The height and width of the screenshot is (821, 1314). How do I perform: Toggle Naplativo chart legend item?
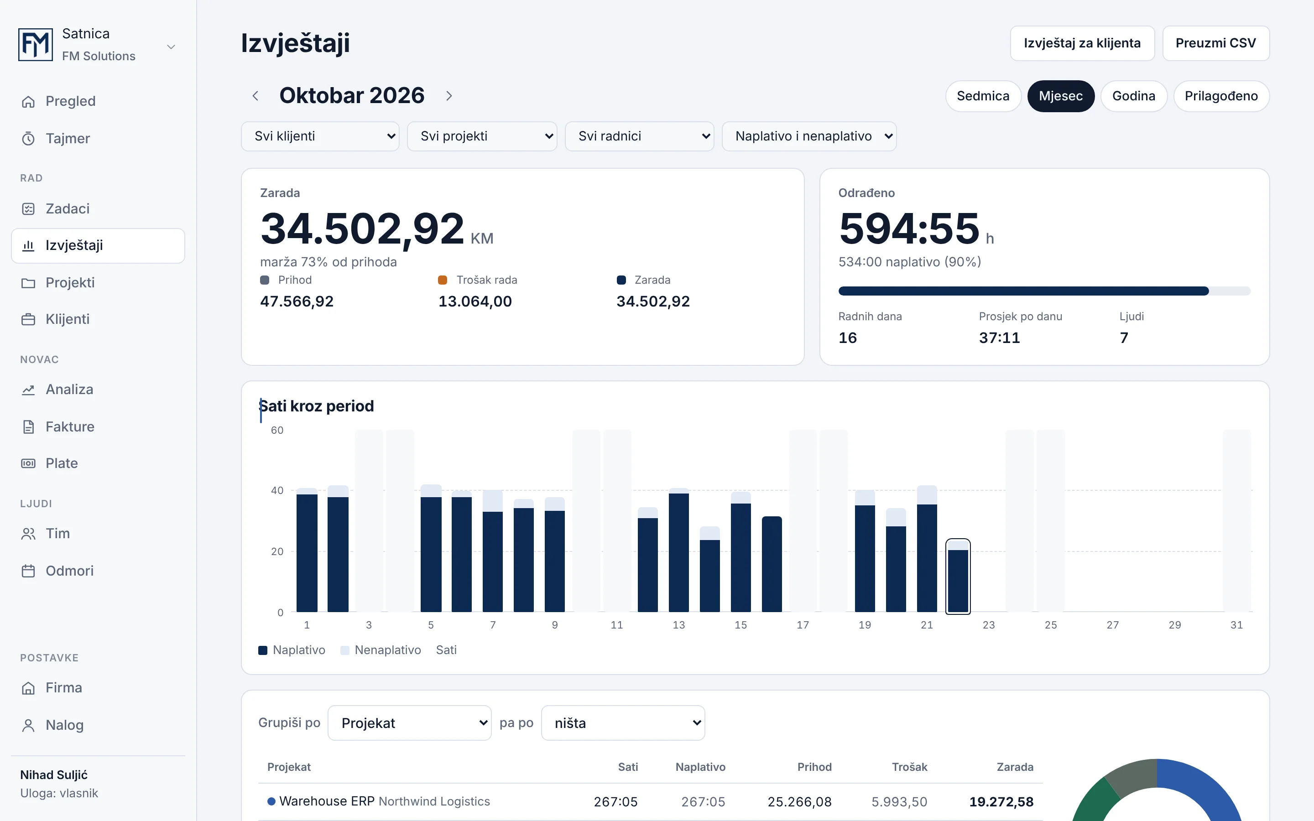(292, 650)
